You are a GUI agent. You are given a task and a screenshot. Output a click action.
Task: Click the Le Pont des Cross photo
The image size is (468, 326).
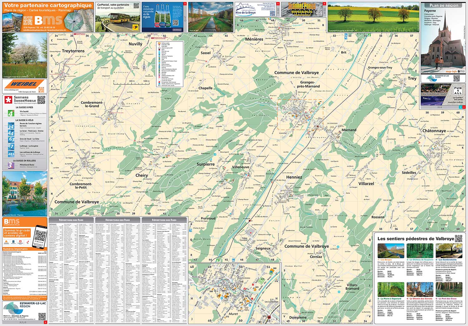(449, 290)
